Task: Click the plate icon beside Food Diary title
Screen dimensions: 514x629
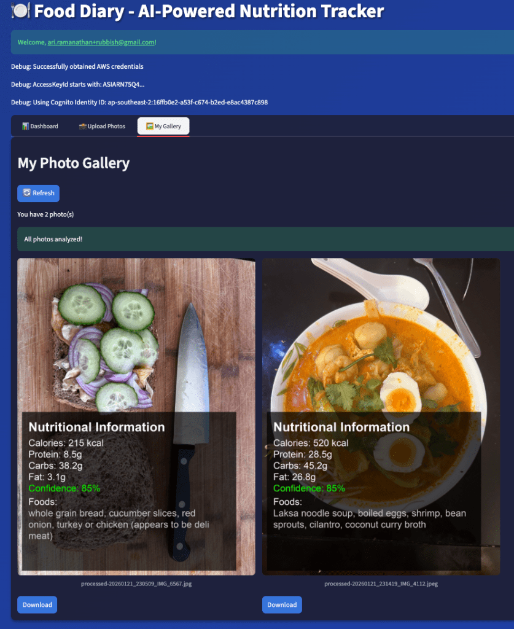Action: point(20,10)
